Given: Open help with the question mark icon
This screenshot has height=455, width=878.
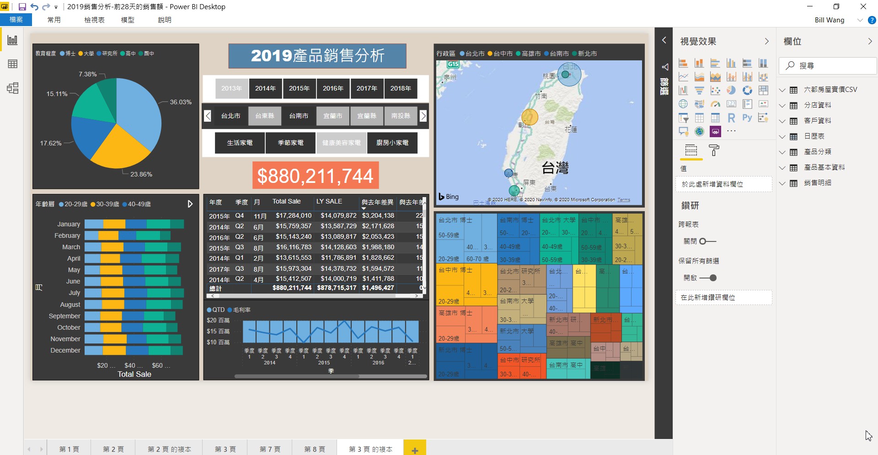Looking at the screenshot, I should click(872, 20).
